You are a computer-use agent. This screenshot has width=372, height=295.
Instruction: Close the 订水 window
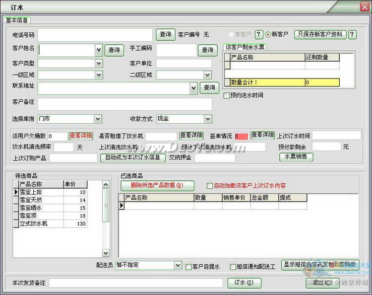[x=365, y=6]
